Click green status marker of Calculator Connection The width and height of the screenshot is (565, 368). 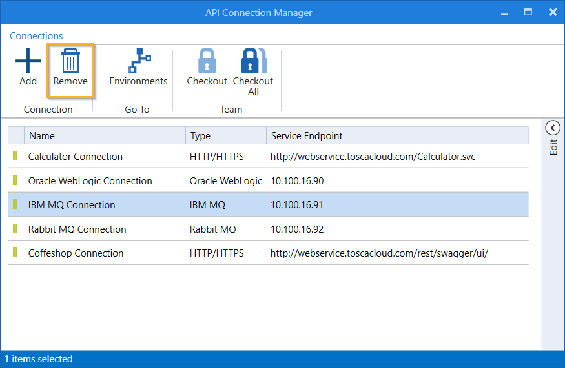point(15,157)
